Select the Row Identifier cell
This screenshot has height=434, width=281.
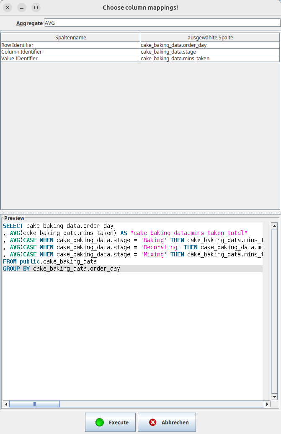pos(70,45)
